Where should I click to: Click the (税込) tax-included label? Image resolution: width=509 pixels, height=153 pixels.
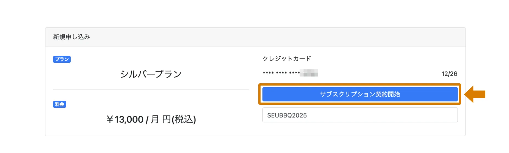coord(184,120)
